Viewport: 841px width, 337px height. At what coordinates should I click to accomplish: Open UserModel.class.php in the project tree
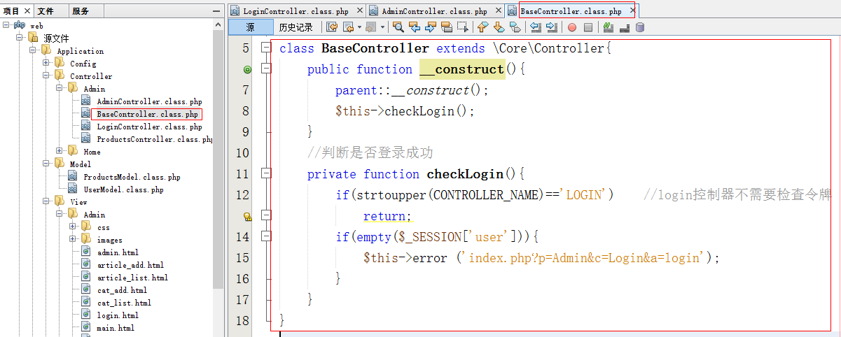point(123,189)
